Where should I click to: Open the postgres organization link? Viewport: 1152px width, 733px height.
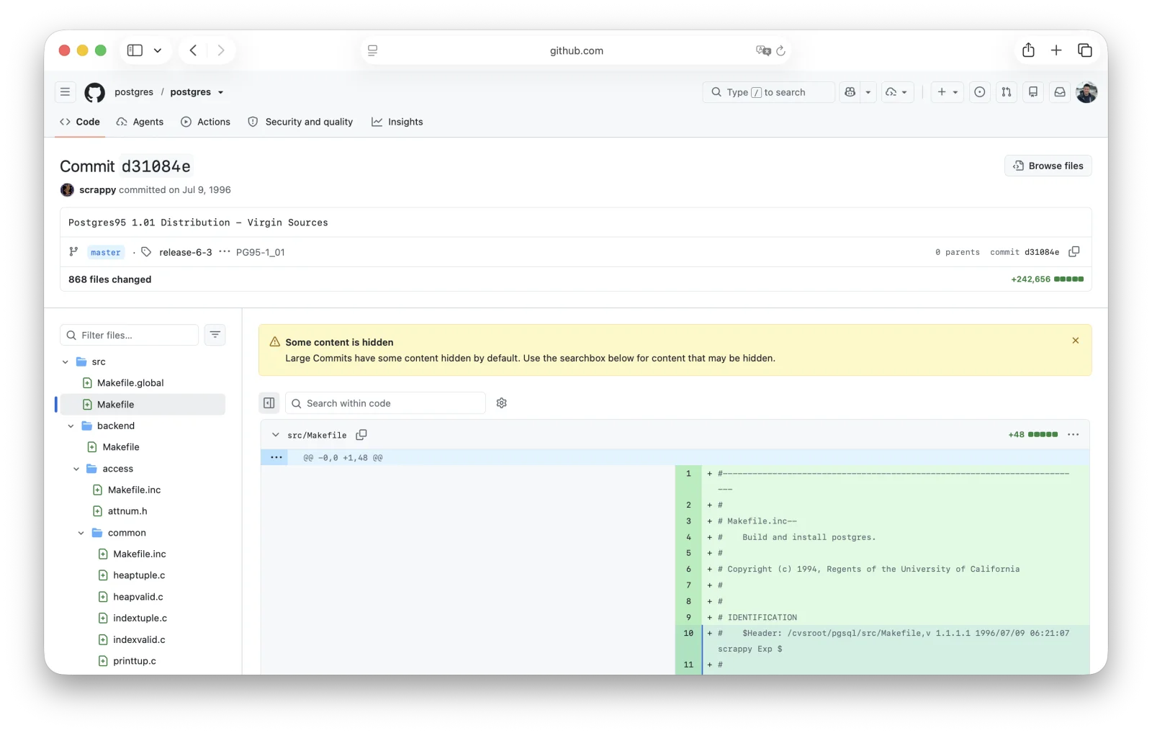(x=134, y=92)
